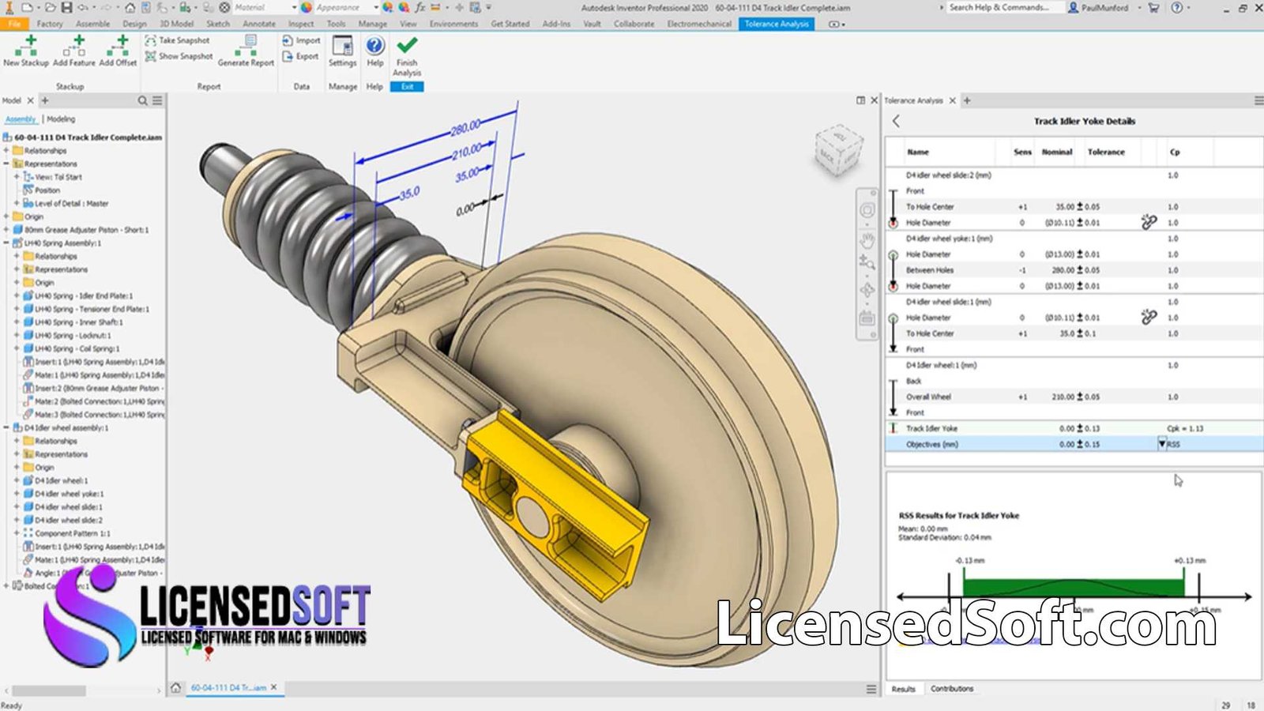Viewport: 1264px width, 711px height.
Task: Select the Objectives (mm) row
Action: (1073, 444)
